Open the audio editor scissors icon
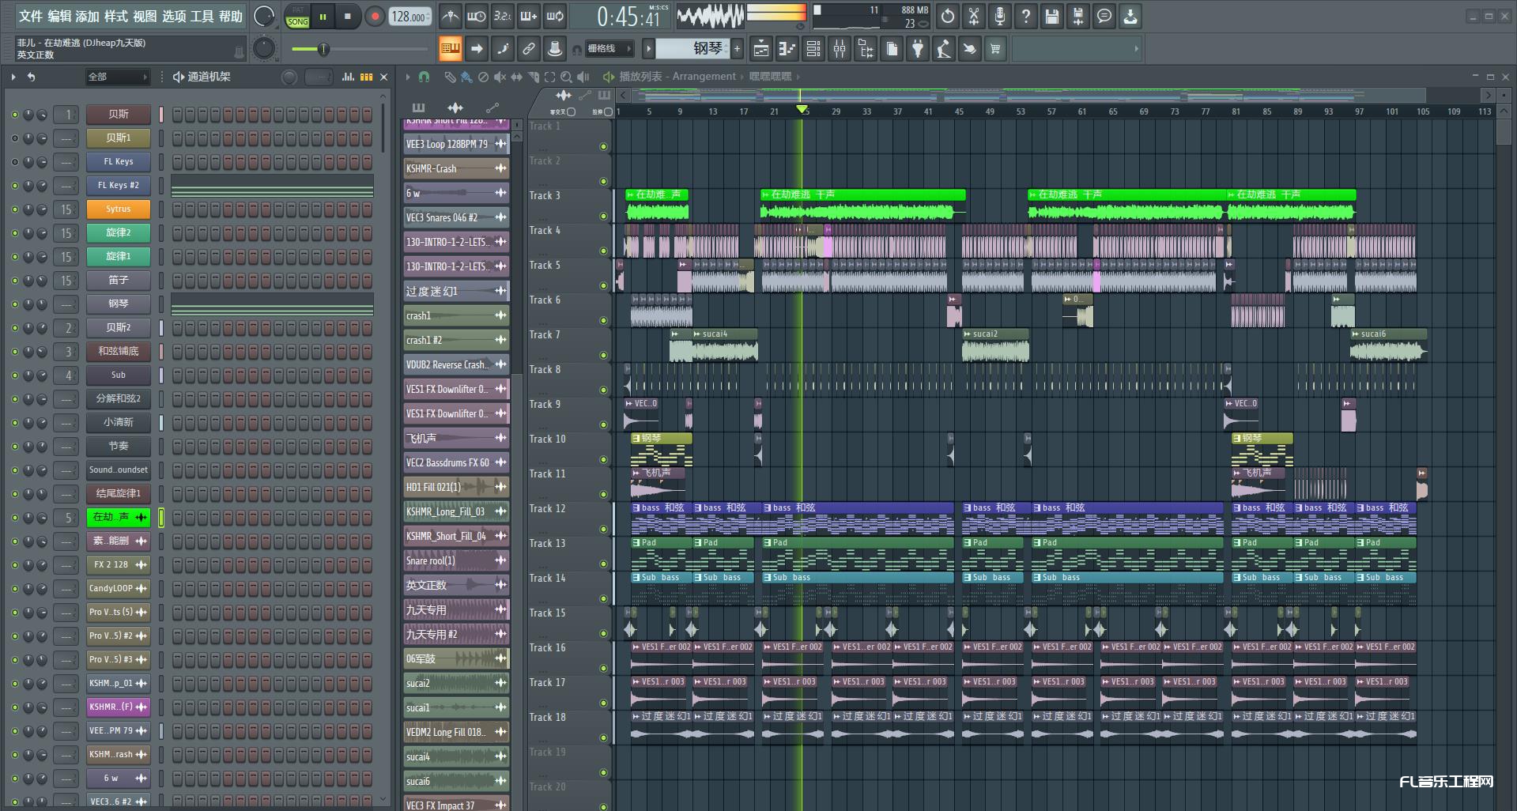 point(974,16)
